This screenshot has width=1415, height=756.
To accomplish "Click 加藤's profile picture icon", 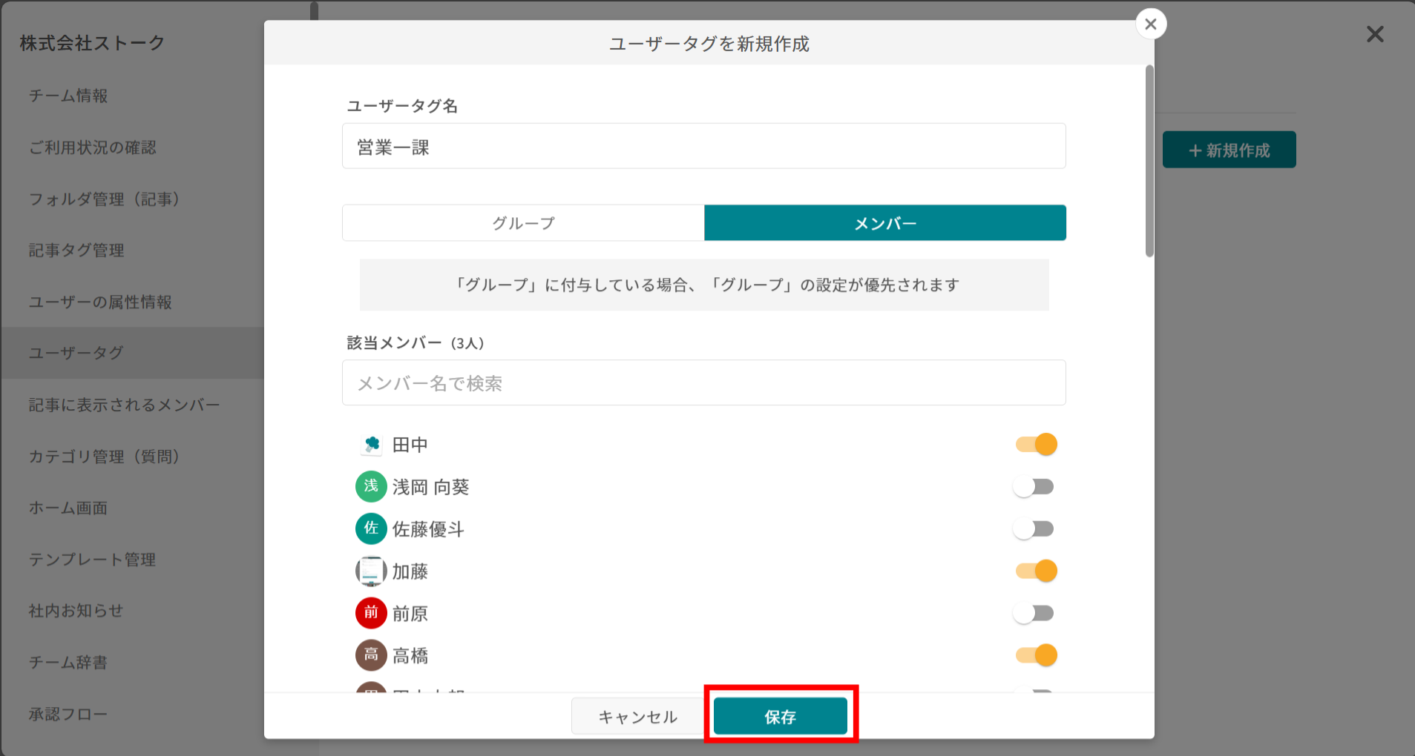I will tap(371, 571).
